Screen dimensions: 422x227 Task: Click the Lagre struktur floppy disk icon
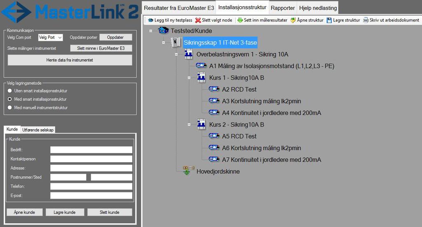[329, 20]
